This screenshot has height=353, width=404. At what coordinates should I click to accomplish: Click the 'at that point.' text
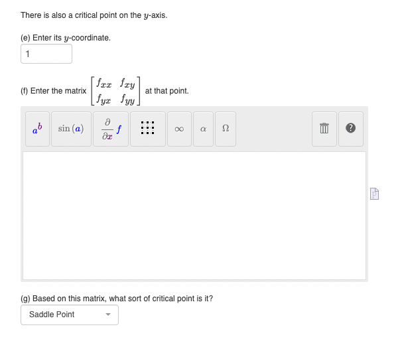[167, 91]
